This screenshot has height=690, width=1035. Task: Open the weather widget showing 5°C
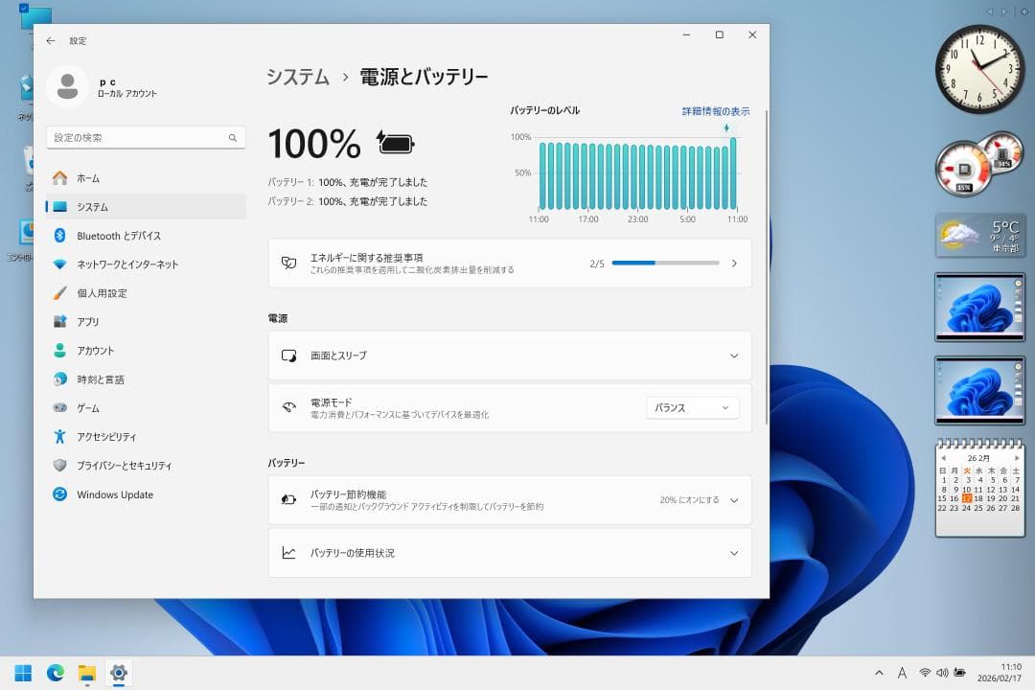tap(979, 235)
